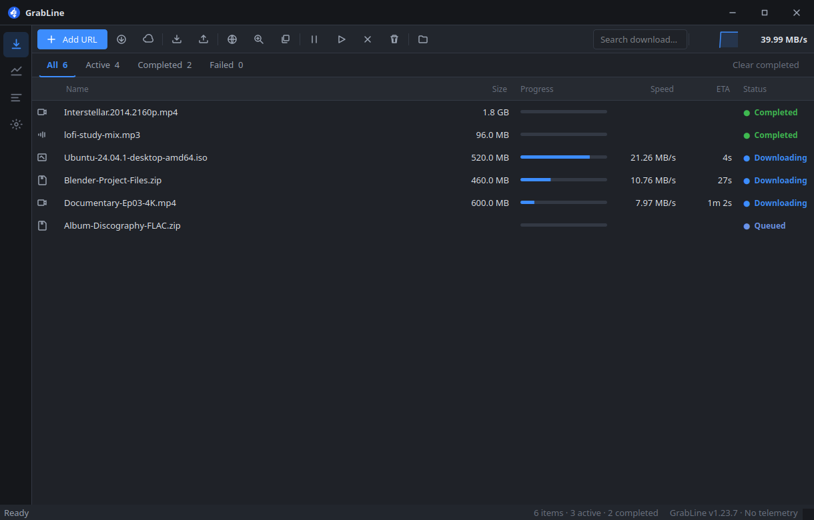
Task: Click the export (tray up-arrow) toolbar icon
Action: pyautogui.click(x=203, y=39)
